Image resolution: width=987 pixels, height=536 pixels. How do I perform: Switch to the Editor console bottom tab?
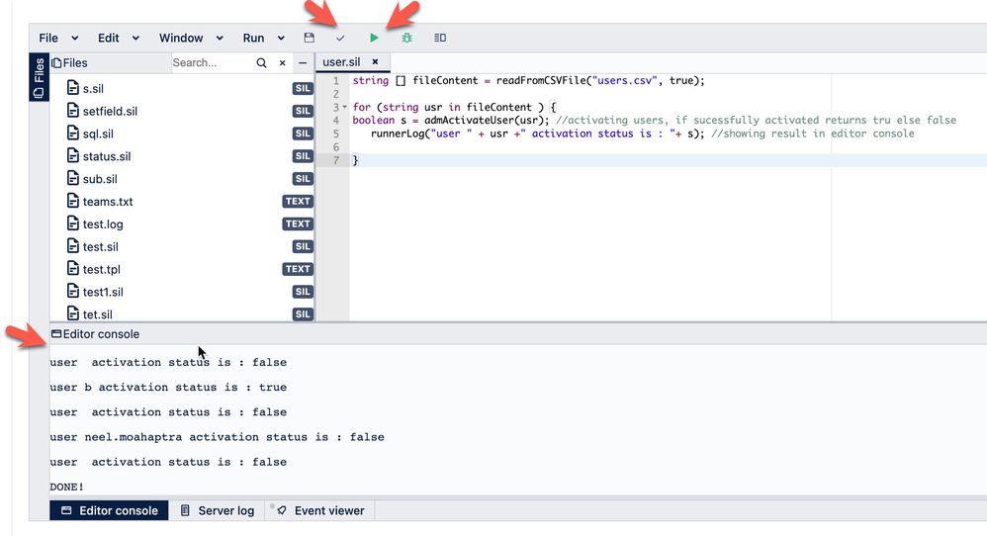(109, 511)
